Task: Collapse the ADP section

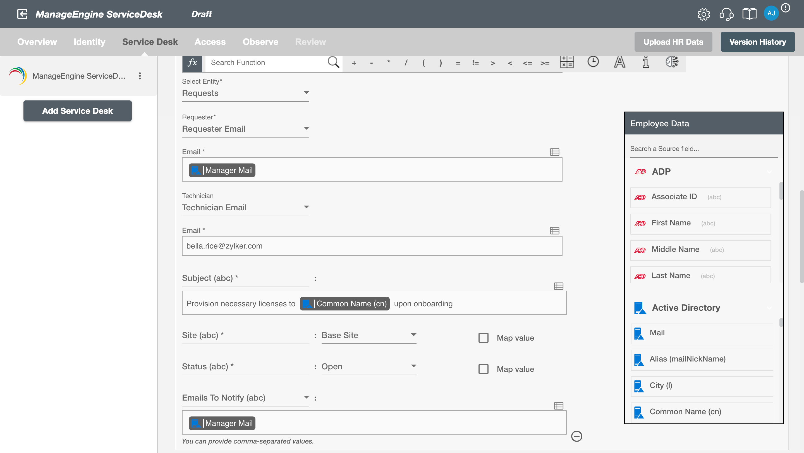Action: (769, 172)
